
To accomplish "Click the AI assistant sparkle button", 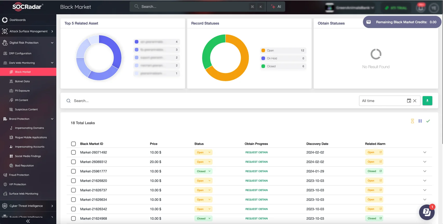I will tap(276, 7).
